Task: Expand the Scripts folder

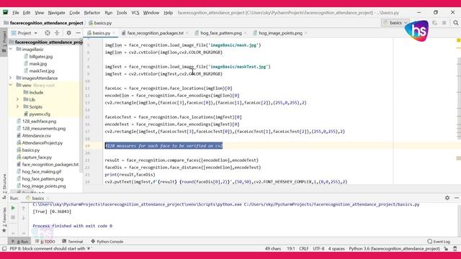Action: click(x=17, y=106)
